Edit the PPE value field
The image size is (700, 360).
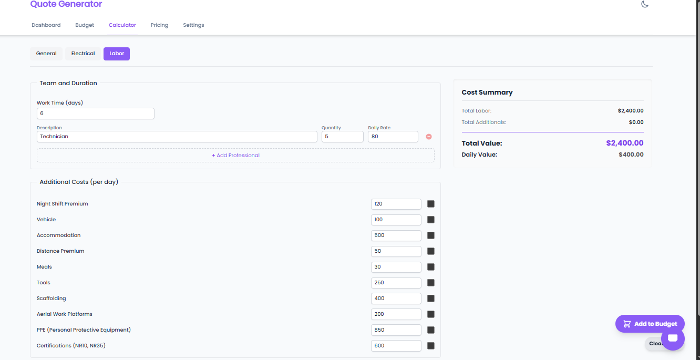[x=396, y=330]
